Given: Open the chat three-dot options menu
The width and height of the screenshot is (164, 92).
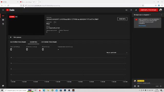Looking at the screenshot, I should (162, 15).
